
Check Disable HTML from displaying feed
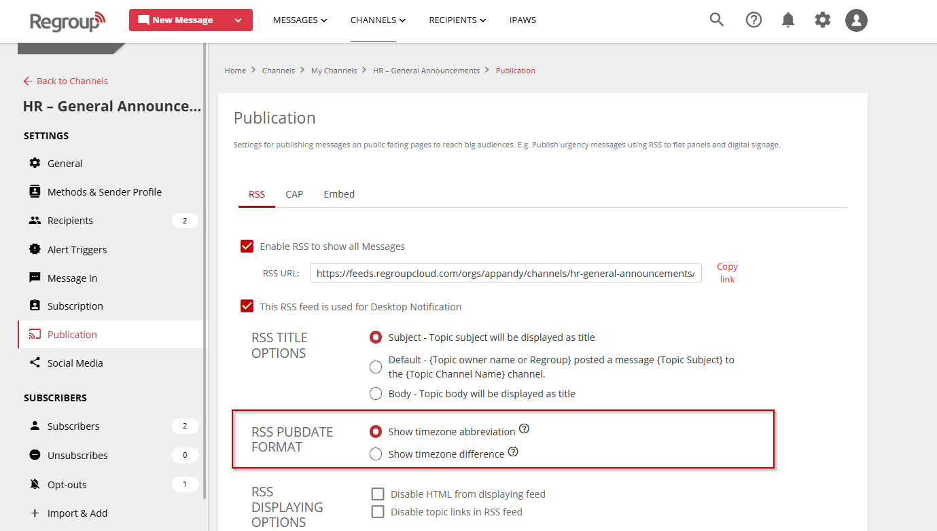click(x=378, y=494)
